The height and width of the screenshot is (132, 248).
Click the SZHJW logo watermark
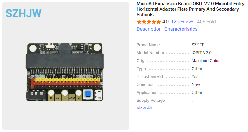coord(24,13)
